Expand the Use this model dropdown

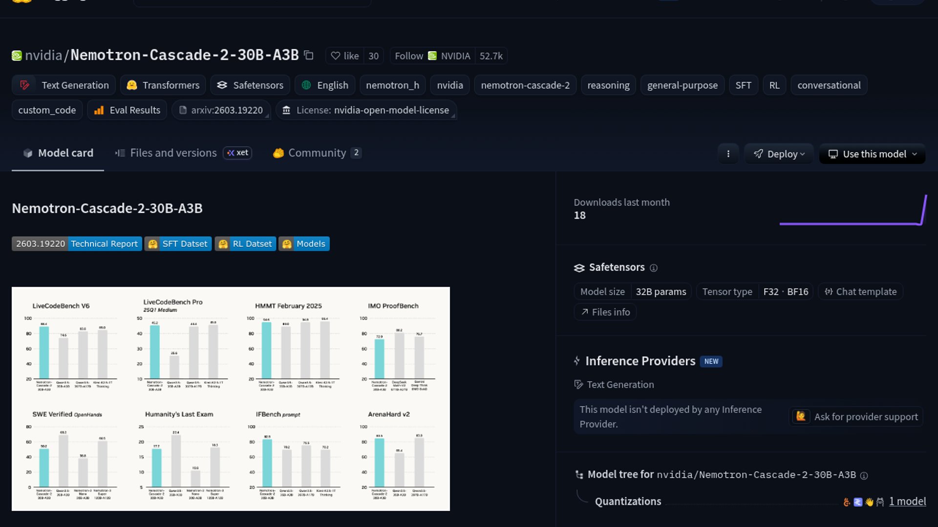point(872,154)
